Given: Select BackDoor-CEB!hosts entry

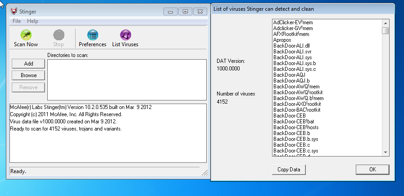Looking at the screenshot, I should pyautogui.click(x=296, y=127).
